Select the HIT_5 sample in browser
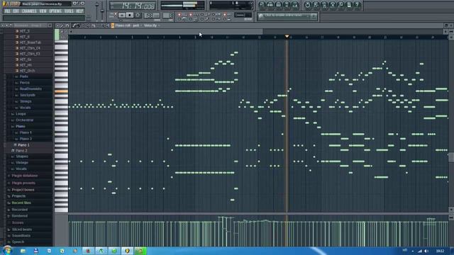 pos(25,31)
